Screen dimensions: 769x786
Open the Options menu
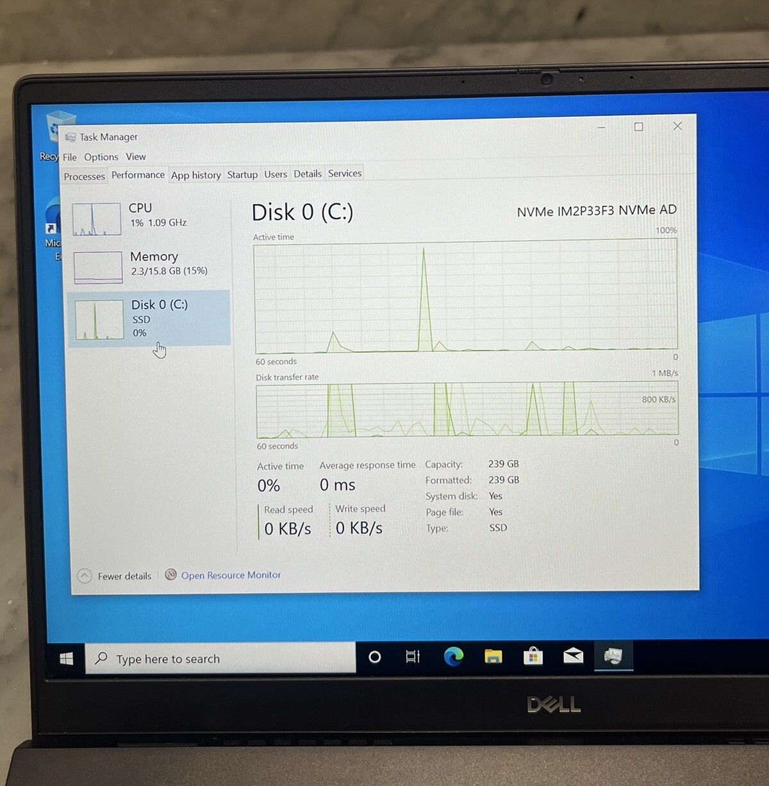(101, 157)
